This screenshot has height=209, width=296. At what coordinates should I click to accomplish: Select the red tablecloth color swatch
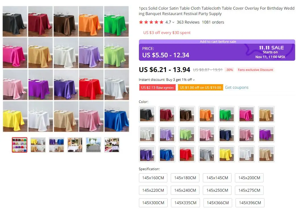pos(187,154)
